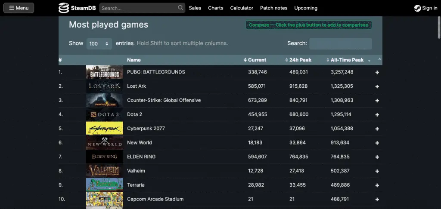Open the Upcoming page
Image resolution: width=441 pixels, height=209 pixels.
306,8
